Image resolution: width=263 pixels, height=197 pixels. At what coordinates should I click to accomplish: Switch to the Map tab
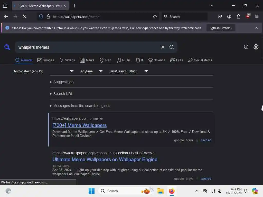pyautogui.click(x=105, y=60)
